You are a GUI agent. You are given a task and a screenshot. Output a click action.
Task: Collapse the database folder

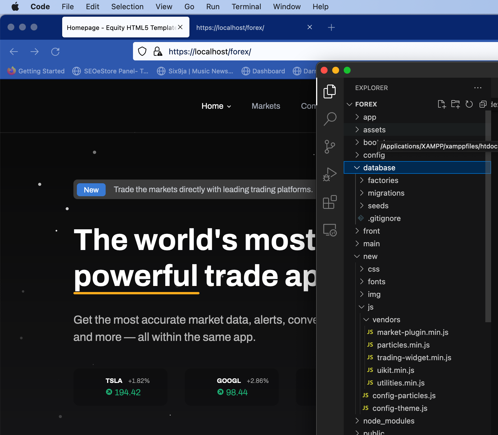click(x=379, y=168)
